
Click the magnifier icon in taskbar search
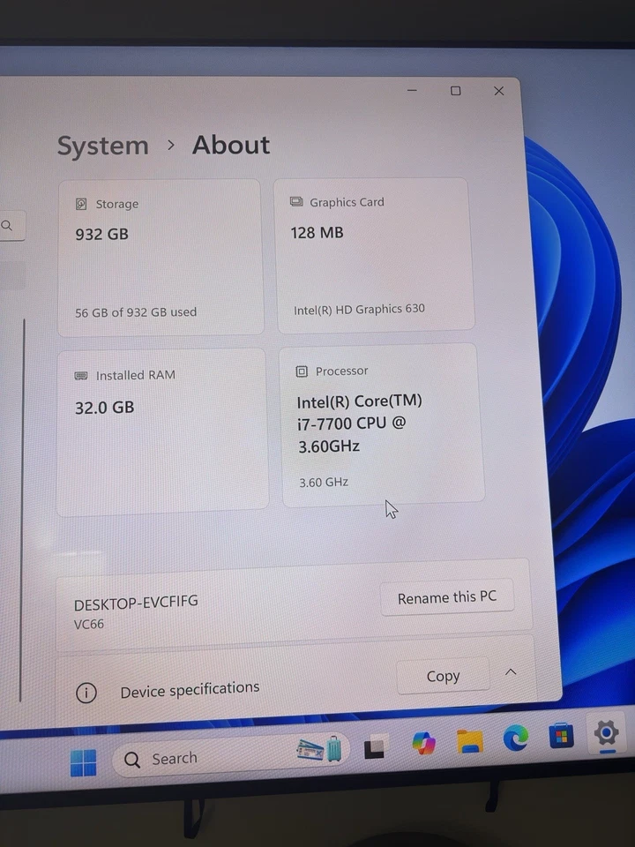point(131,760)
